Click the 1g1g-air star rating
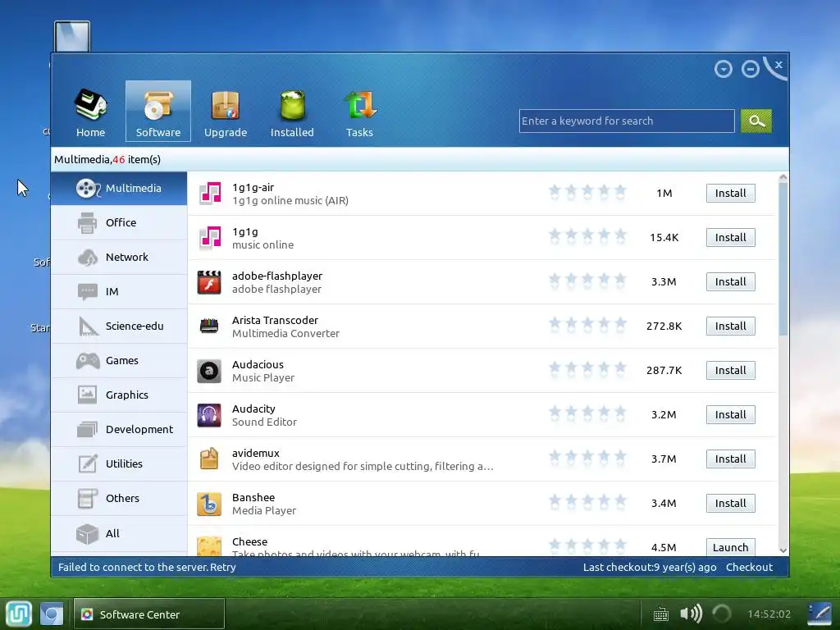The image size is (840, 630). click(587, 192)
